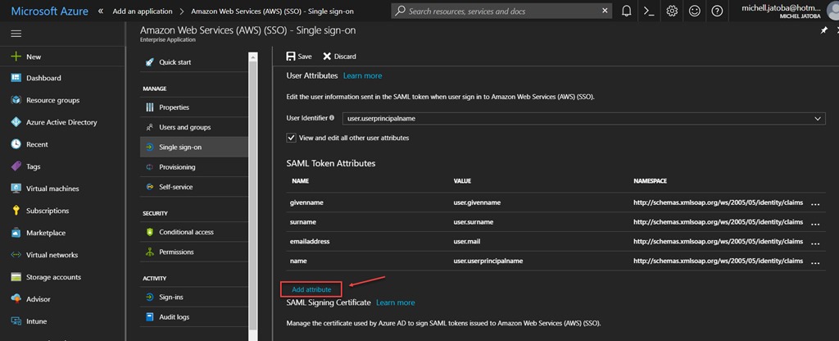Image resolution: width=839 pixels, height=341 pixels.
Task: Click the Microsoft Azure logo text
Action: point(49,11)
